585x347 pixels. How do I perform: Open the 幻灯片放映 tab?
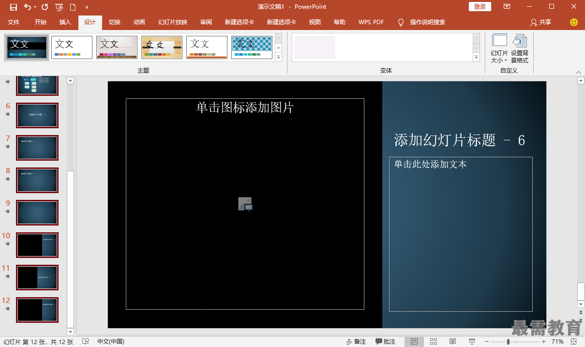173,22
